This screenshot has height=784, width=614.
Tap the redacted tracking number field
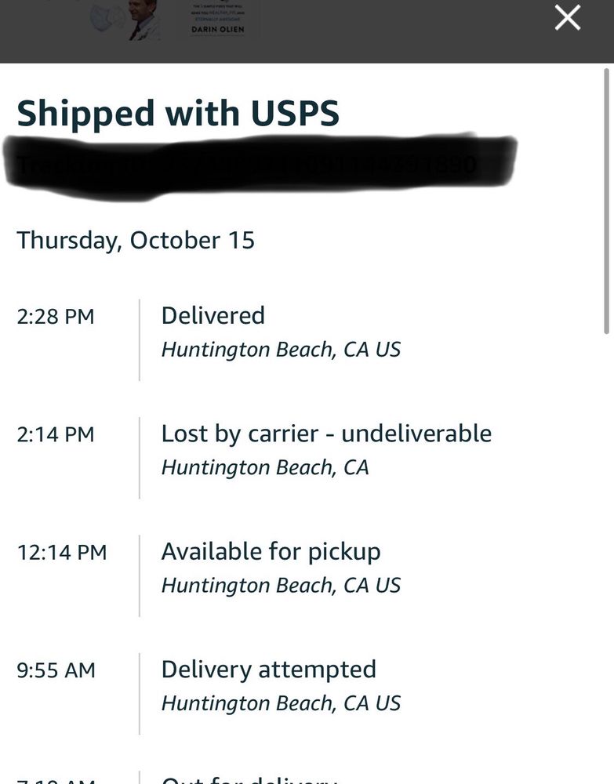[259, 163]
